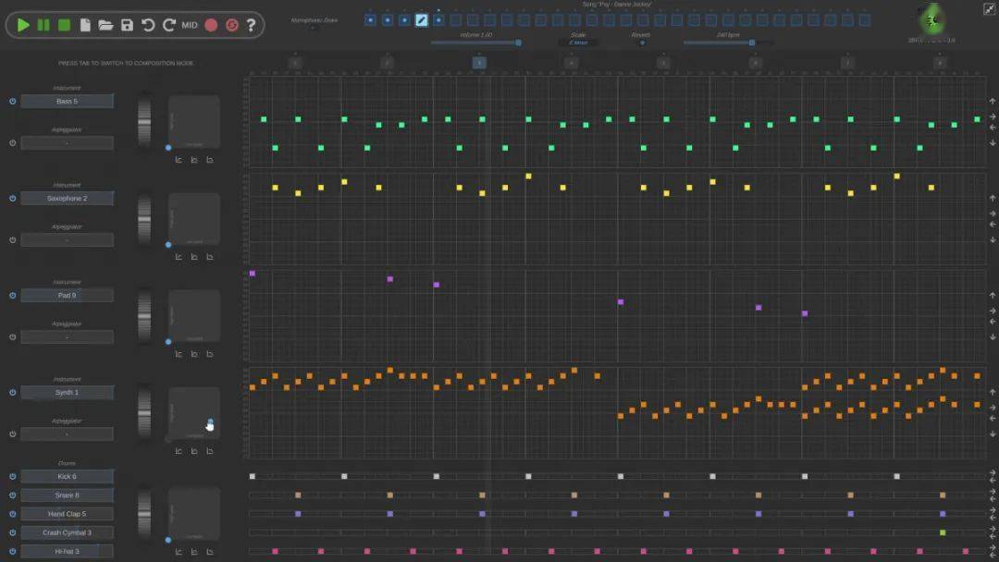Image resolution: width=999 pixels, height=562 pixels.
Task: Open the Hand Clap 5 drum selector
Action: pos(67,514)
